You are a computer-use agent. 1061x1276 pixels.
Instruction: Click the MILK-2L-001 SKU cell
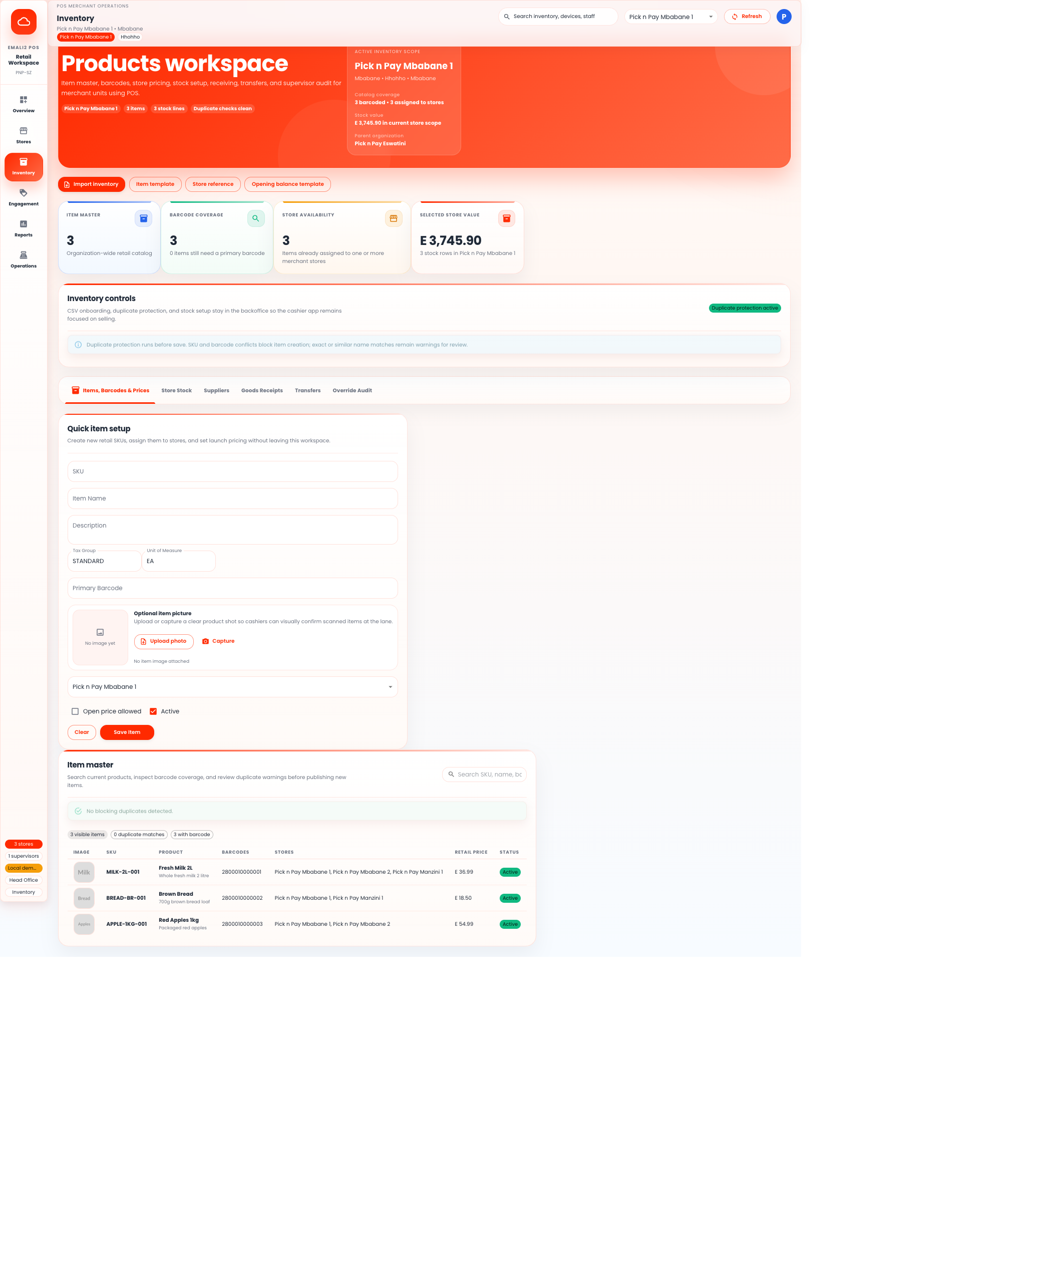123,873
